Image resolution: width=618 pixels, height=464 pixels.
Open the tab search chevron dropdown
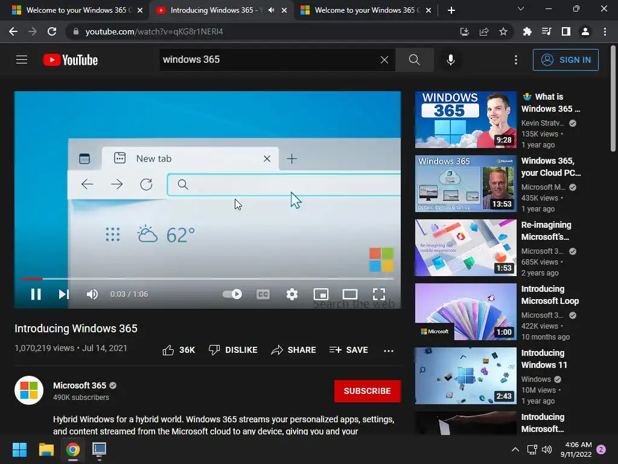[x=521, y=8]
